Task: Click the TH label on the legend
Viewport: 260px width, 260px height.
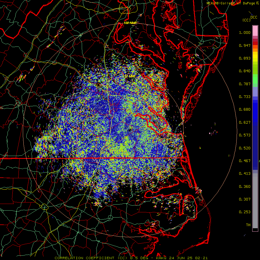Action: point(248,225)
